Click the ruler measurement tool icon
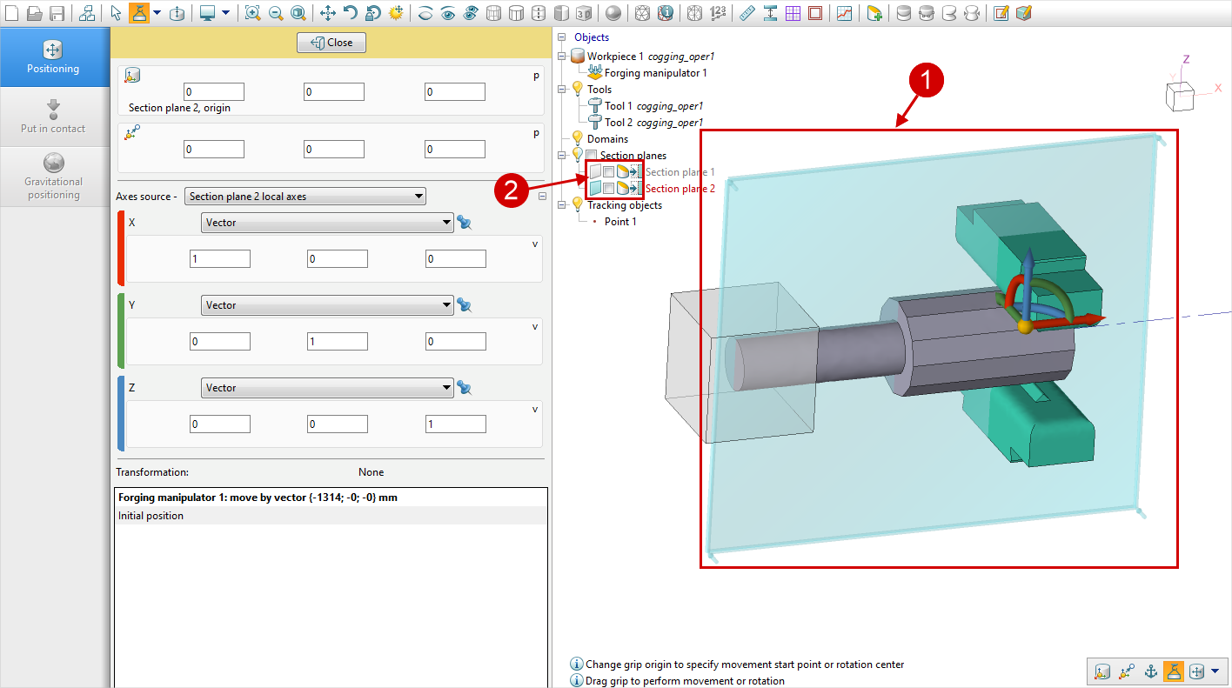The width and height of the screenshot is (1232, 688). point(747,13)
